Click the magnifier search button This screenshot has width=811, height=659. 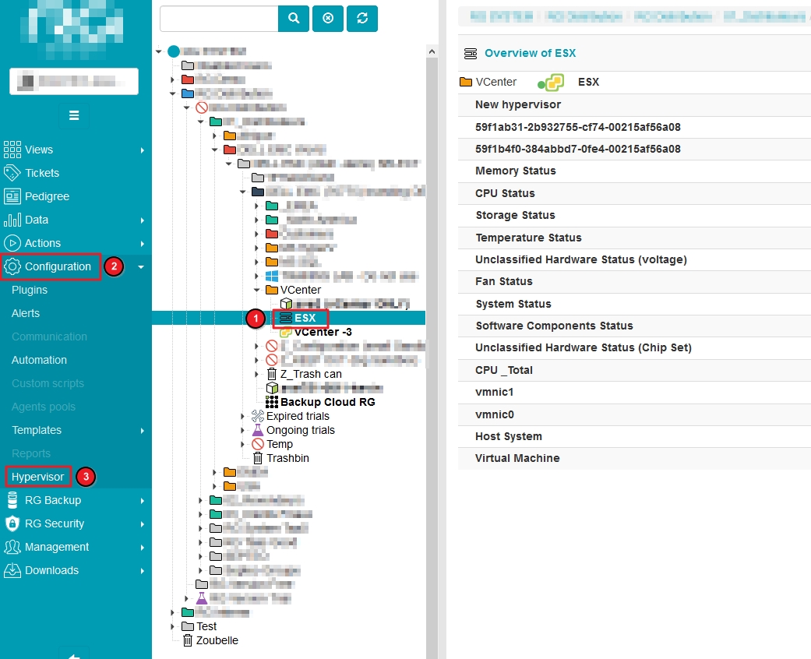pyautogui.click(x=294, y=19)
